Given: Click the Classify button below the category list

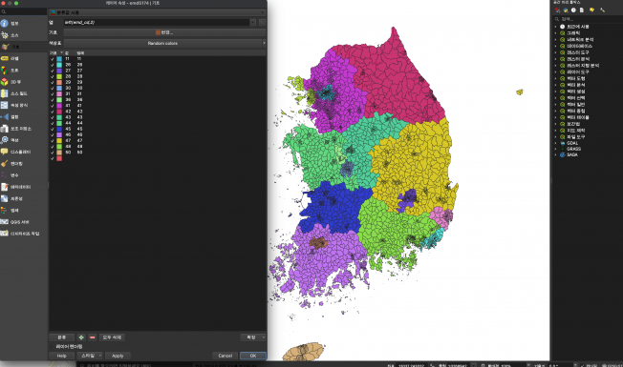Looking at the screenshot, I should [61, 337].
